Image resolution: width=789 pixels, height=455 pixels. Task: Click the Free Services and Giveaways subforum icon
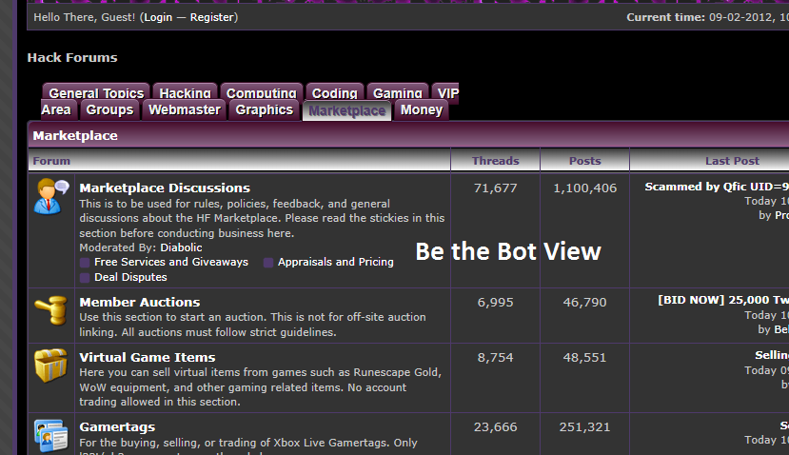[x=85, y=263]
